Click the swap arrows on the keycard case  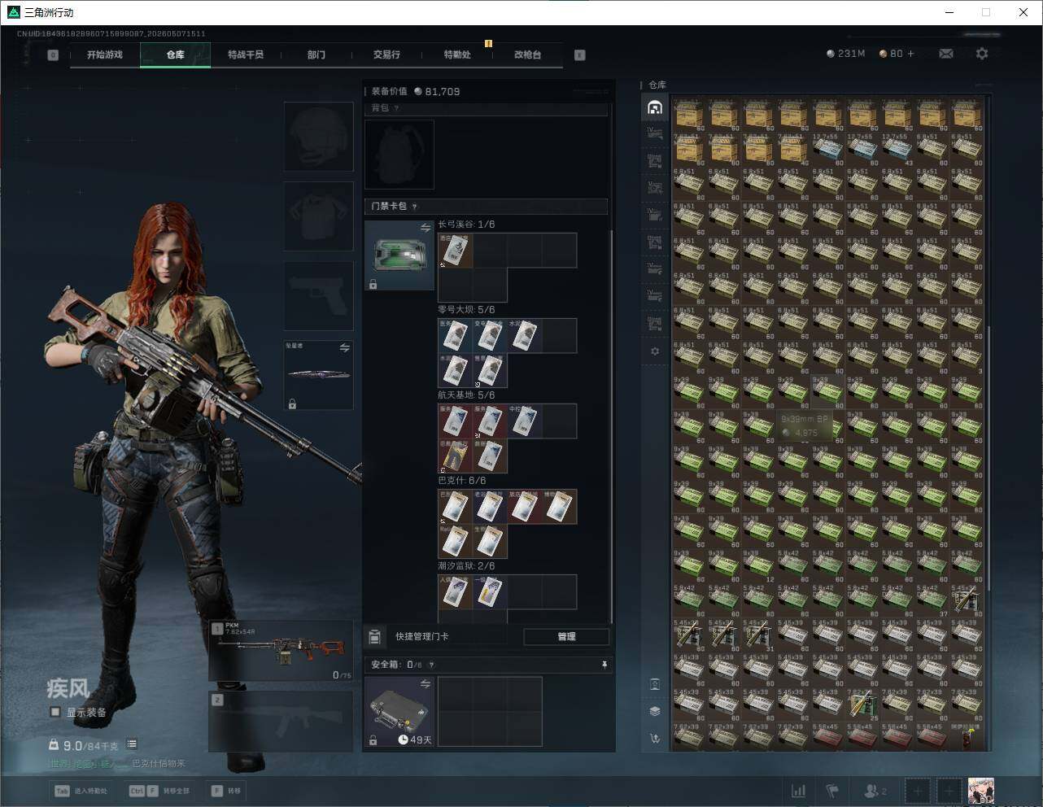[x=425, y=229]
